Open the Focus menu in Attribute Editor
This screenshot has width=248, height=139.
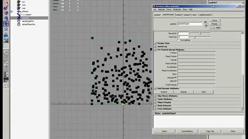point(169,9)
